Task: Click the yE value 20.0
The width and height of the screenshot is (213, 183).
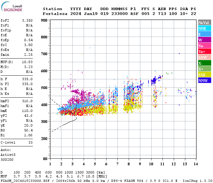Action: point(28,126)
